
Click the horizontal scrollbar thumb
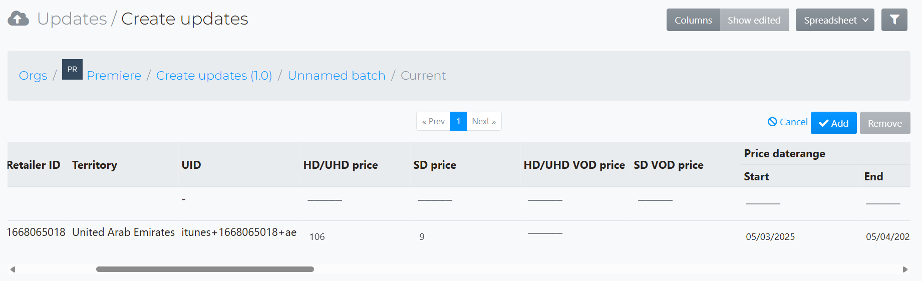click(205, 269)
